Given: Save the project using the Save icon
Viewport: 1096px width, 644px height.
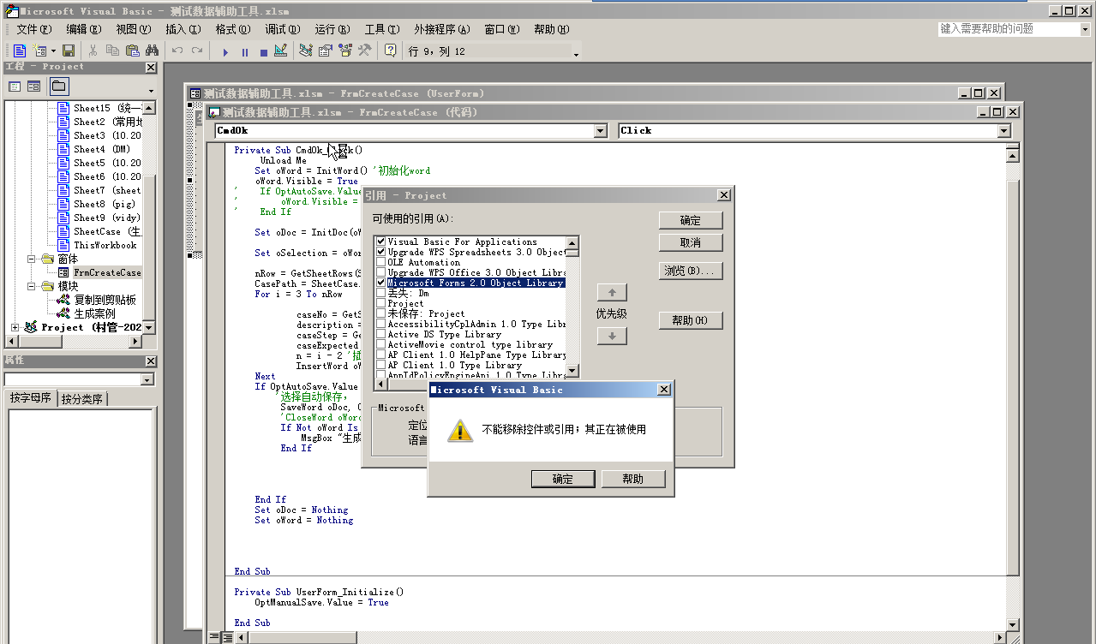Looking at the screenshot, I should coord(69,50).
